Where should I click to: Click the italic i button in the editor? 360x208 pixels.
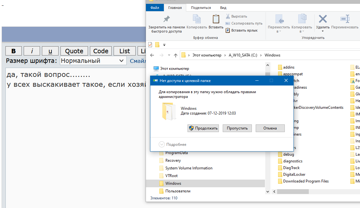point(32,51)
